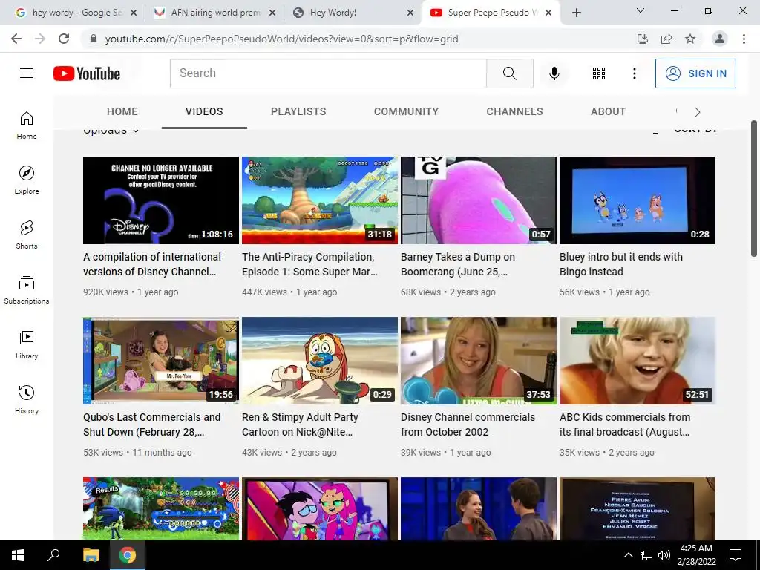Open the Bluey intro video thumbnail
This screenshot has height=570, width=760.
(x=638, y=200)
